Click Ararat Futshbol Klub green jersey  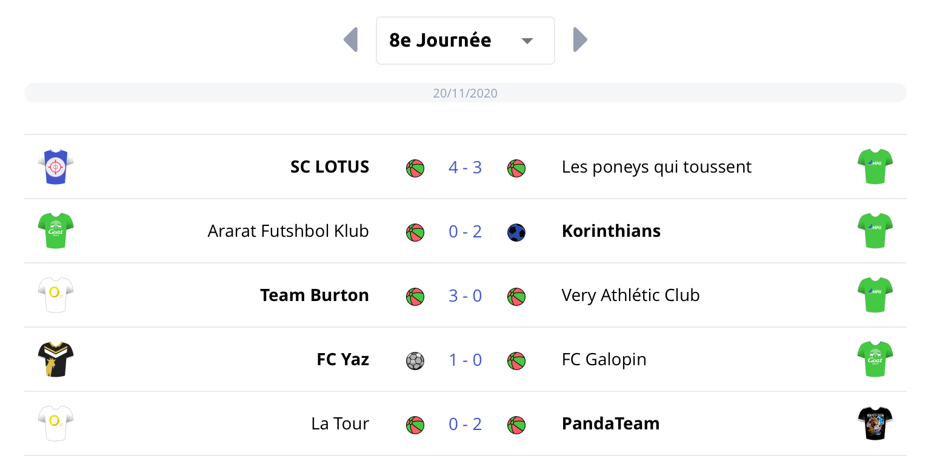click(56, 231)
